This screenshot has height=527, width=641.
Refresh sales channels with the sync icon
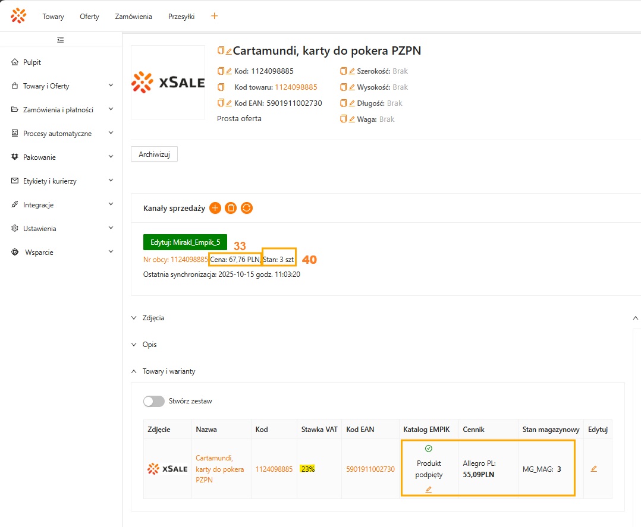pos(247,208)
